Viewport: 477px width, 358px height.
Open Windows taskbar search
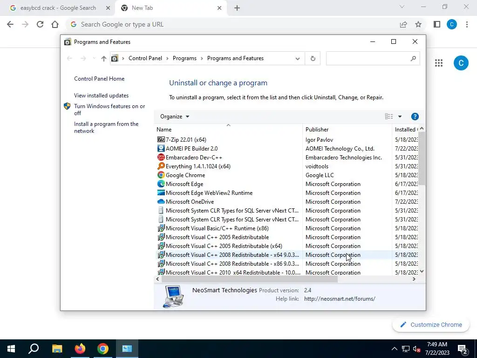[34, 349]
